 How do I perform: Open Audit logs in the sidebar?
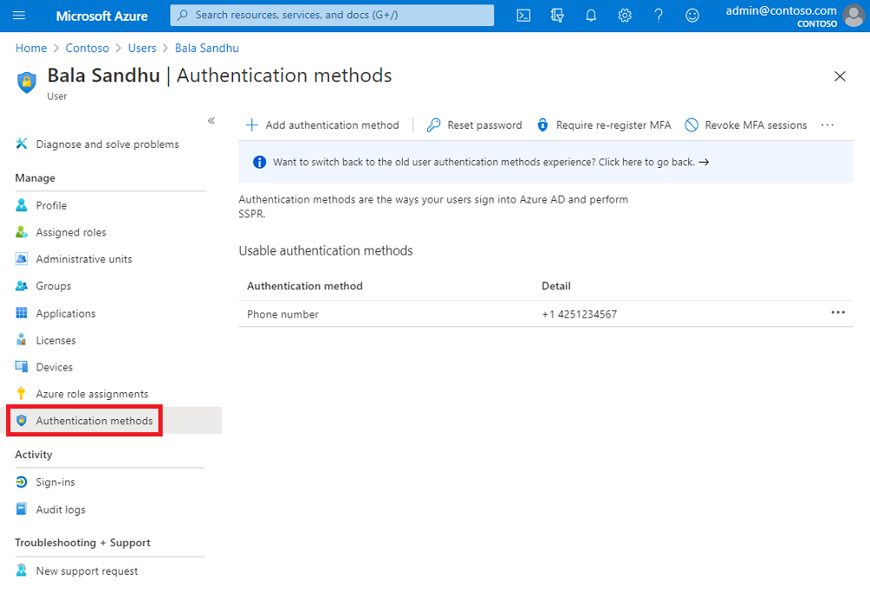pyautogui.click(x=60, y=509)
